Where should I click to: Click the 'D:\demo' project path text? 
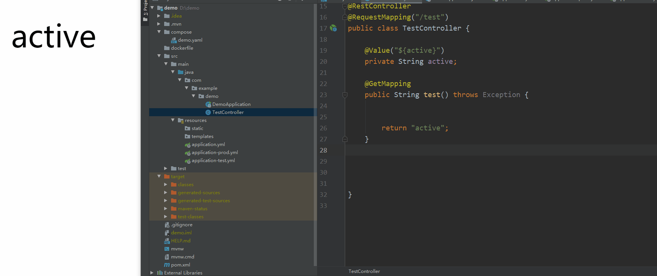pyautogui.click(x=189, y=8)
